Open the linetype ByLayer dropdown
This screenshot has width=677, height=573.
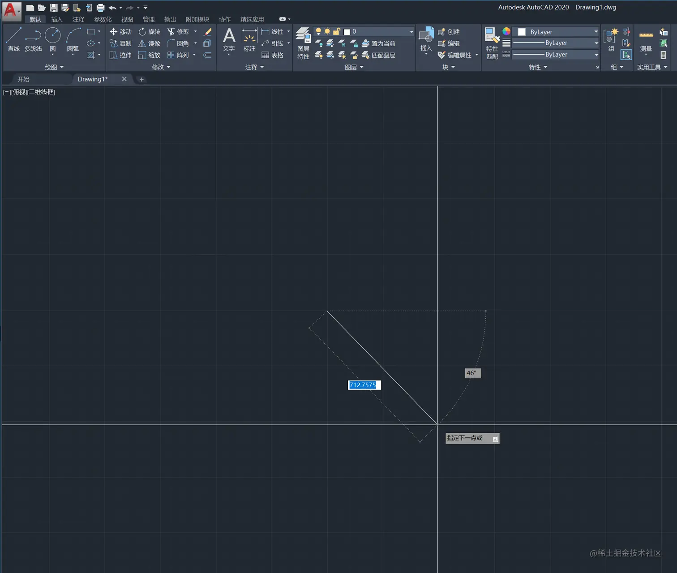(596, 55)
